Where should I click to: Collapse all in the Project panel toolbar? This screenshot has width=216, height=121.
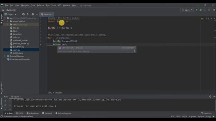(28, 14)
